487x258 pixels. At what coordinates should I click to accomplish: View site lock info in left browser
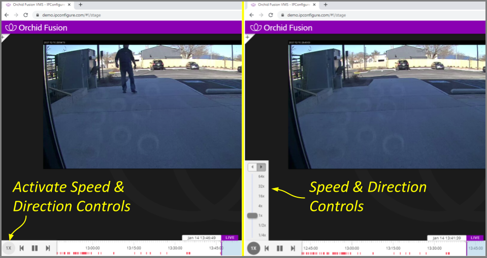[x=38, y=15]
